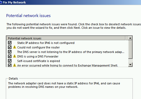Click the issues list scrollbar thumb

coord(130,49)
